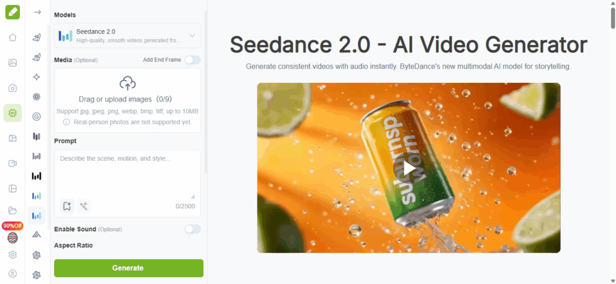This screenshot has height=284, width=616.
Task: Click the 90%Off promo badge
Action: click(13, 226)
